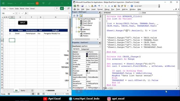This screenshot has width=180, height=101.
Task: Click zoom in plus in Excel status bar
Action: pos(63,94)
